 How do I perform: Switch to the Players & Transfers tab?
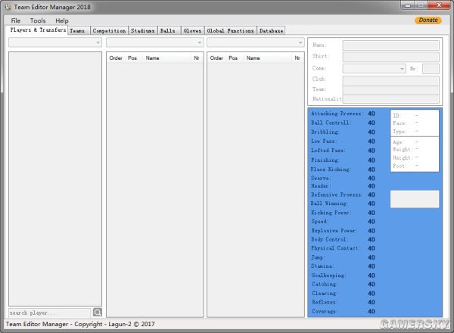37,30
